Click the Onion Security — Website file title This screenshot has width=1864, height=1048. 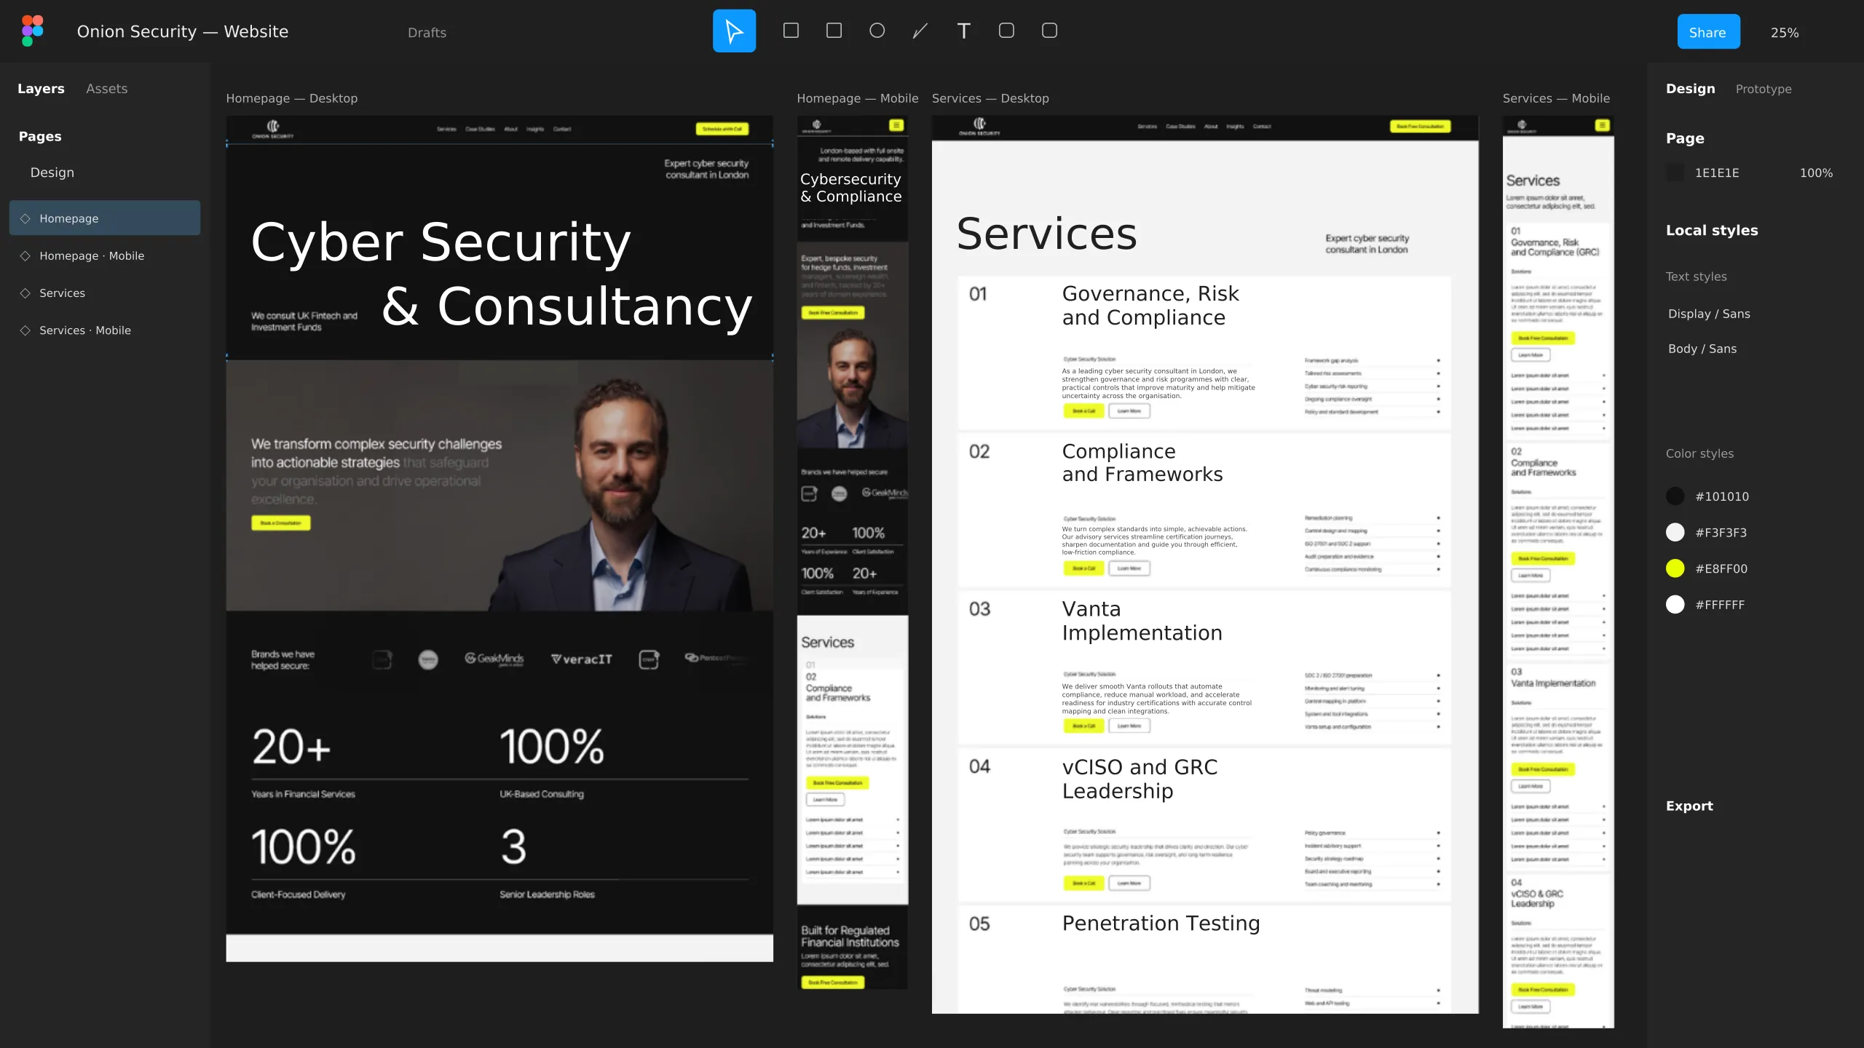(x=183, y=31)
